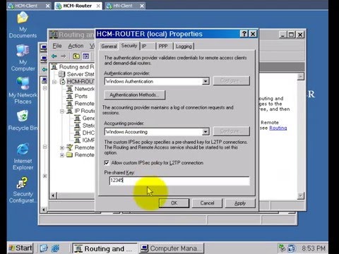
Task: Click the Start button
Action: (x=20, y=248)
